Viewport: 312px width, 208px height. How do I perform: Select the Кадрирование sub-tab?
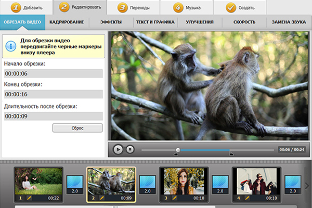(x=67, y=23)
